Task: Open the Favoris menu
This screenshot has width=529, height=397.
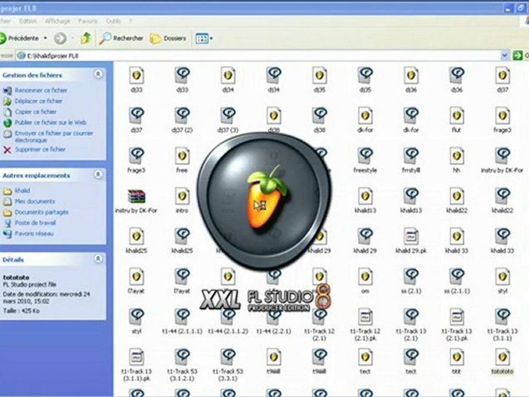Action: click(88, 21)
